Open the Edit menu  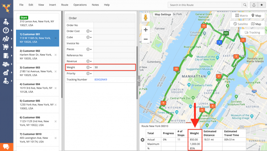point(31,5)
